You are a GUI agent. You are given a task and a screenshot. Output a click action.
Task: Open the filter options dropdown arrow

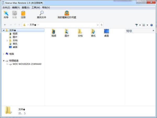[140, 25]
